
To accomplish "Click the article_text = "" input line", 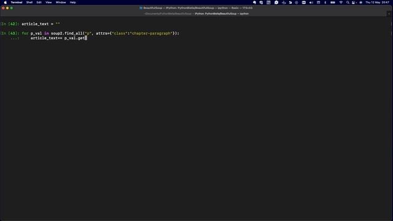I will point(41,24).
